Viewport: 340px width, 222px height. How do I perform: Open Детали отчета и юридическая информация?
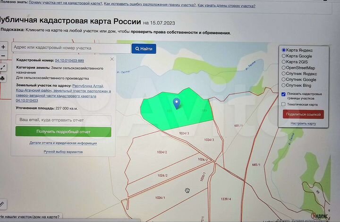click(63, 143)
